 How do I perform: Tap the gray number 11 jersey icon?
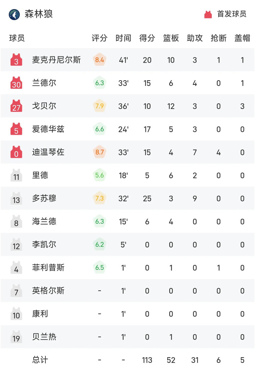pos(16,175)
